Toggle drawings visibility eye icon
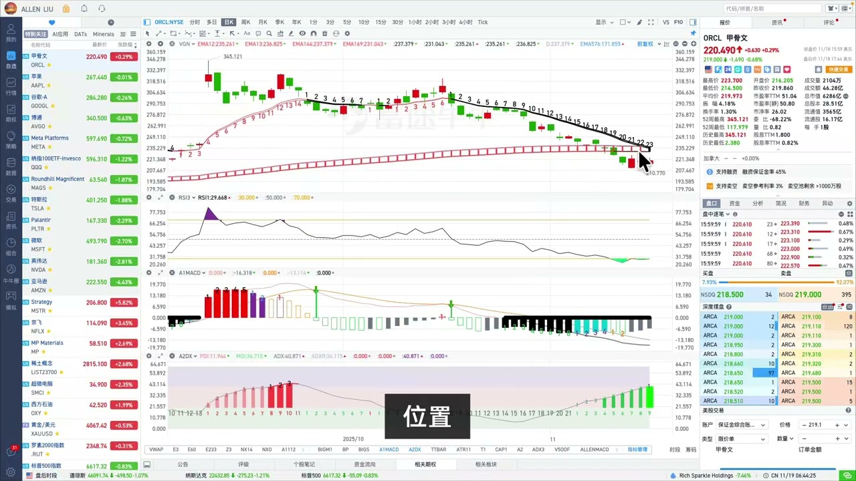856x481 pixels. (302, 33)
